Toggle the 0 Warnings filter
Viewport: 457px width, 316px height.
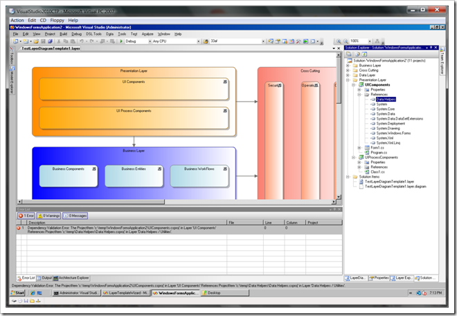click(x=53, y=215)
